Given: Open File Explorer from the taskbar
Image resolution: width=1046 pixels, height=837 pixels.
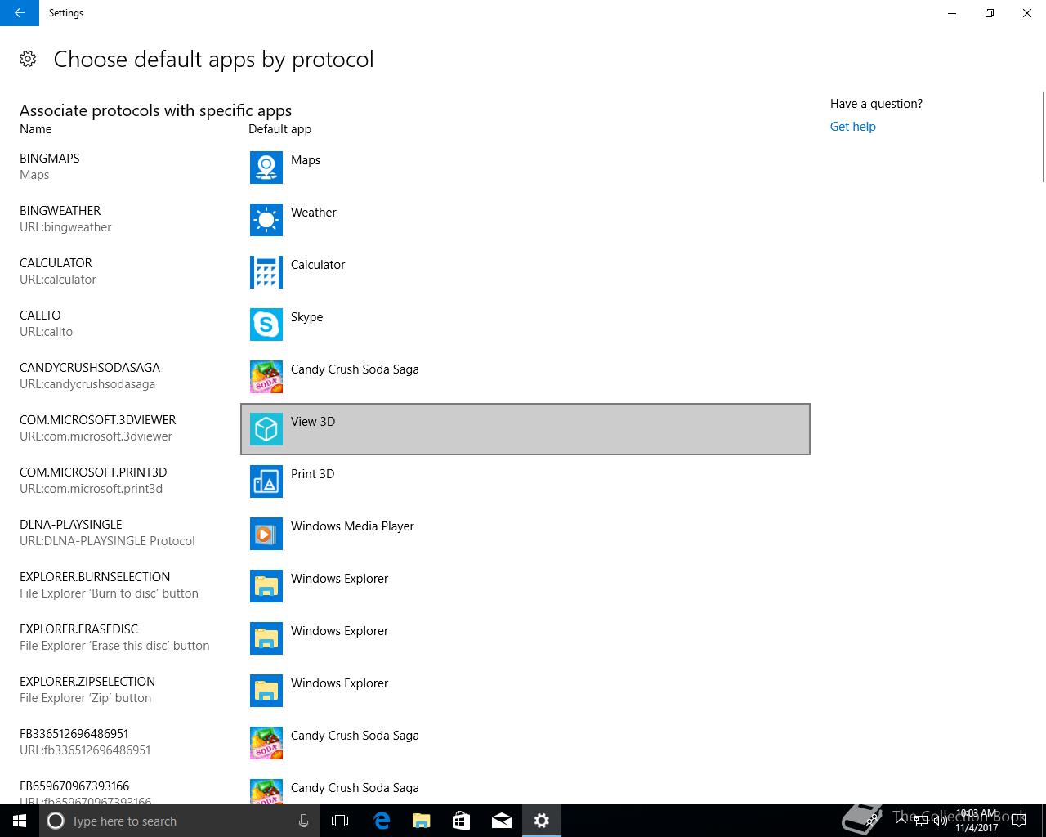Looking at the screenshot, I should coord(422,821).
